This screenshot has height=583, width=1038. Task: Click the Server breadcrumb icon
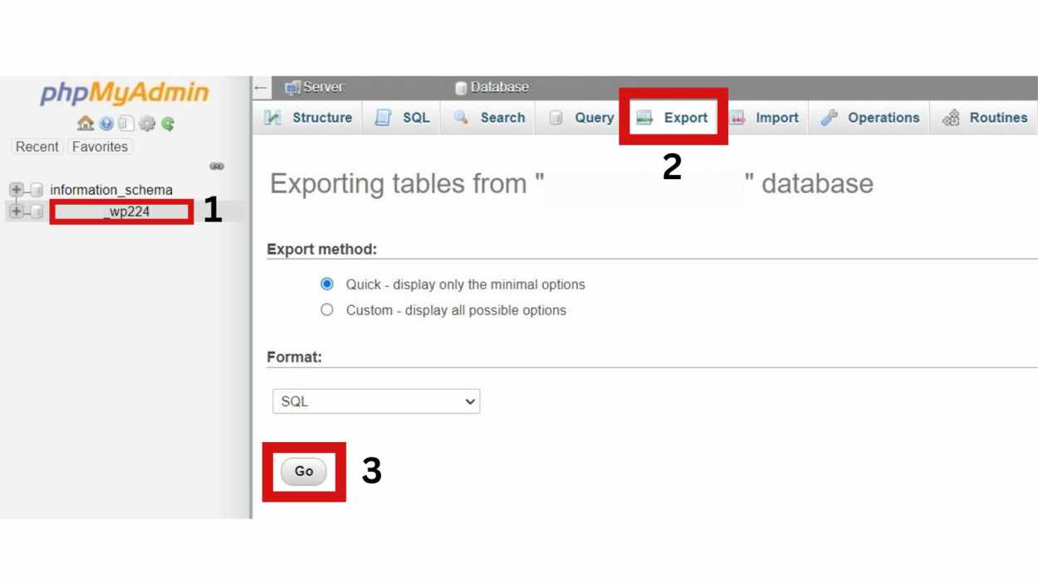[x=291, y=87]
